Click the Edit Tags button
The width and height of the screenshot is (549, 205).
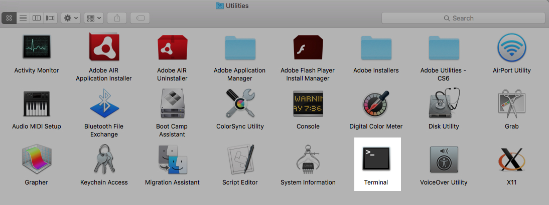coord(140,18)
